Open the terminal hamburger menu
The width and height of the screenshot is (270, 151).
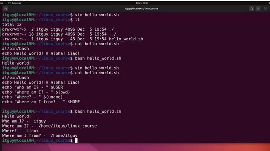[x=258, y=8]
